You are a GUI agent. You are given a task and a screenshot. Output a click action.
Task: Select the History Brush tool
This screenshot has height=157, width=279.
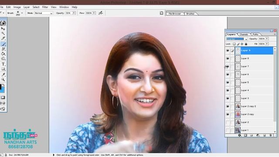pyautogui.click(x=3, y=49)
